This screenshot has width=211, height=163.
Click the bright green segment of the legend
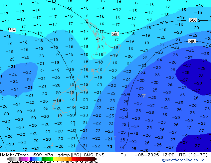pyautogui.click(x=52, y=159)
